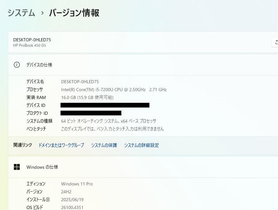
Task: Select the バージョン情報 breadcrumb item
Action: coord(74,13)
